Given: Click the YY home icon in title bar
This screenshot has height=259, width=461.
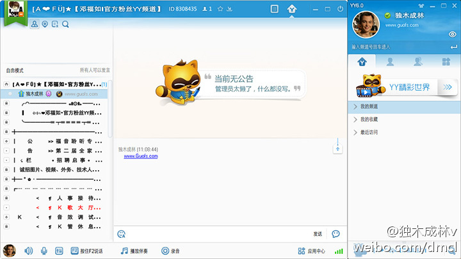Looking at the screenshot, I should point(292,9).
